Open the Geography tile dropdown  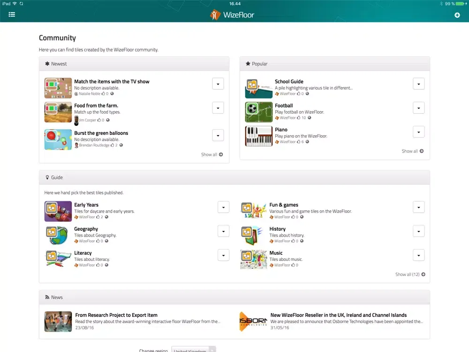click(223, 231)
